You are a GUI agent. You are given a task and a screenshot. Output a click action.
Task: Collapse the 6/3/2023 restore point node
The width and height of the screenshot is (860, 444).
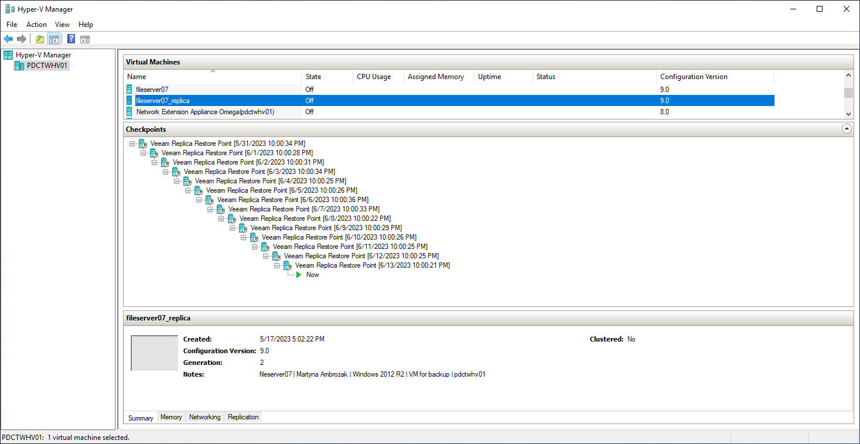point(166,172)
